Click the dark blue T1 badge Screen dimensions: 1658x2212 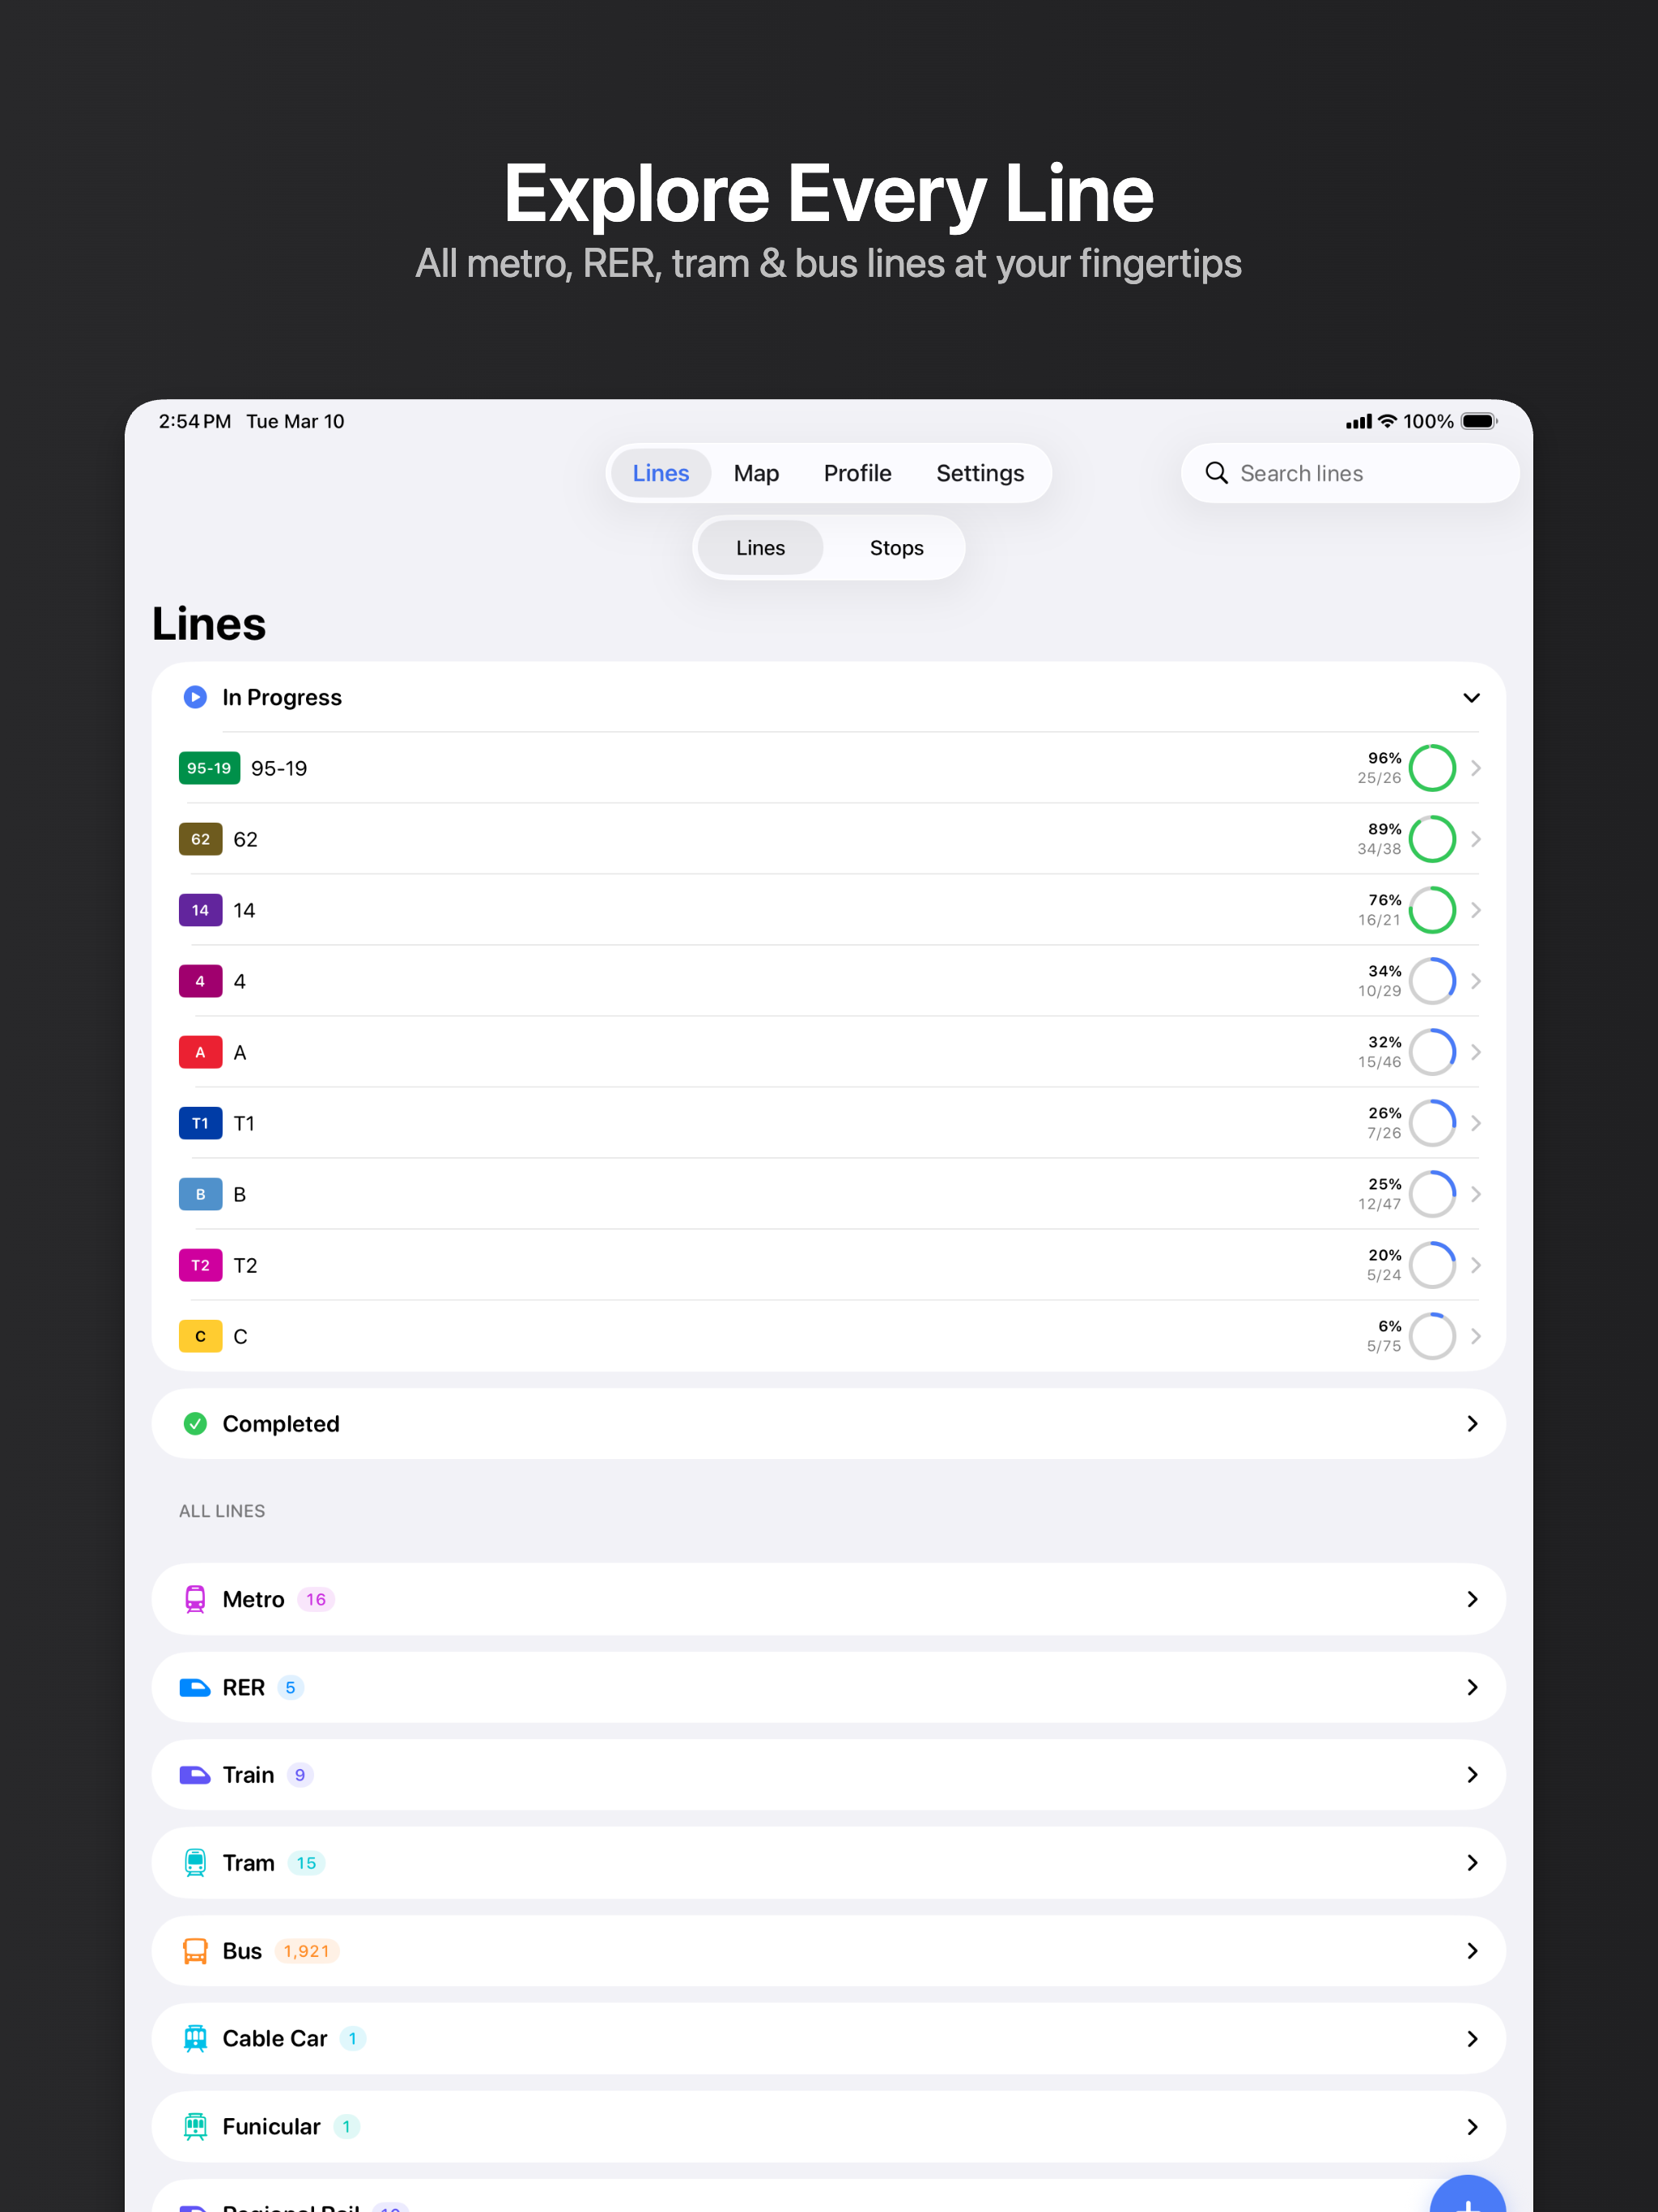pos(200,1123)
